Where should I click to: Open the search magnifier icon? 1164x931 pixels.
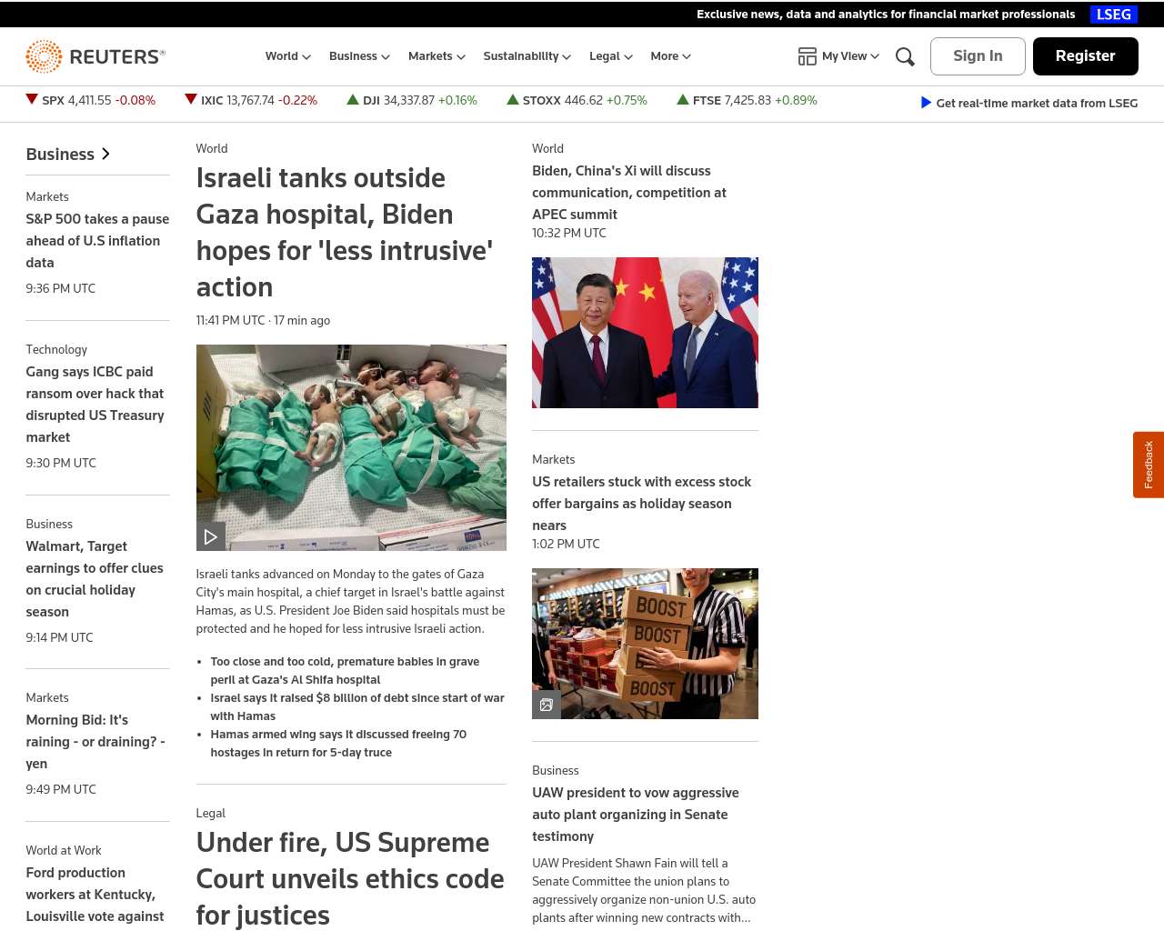point(905,56)
